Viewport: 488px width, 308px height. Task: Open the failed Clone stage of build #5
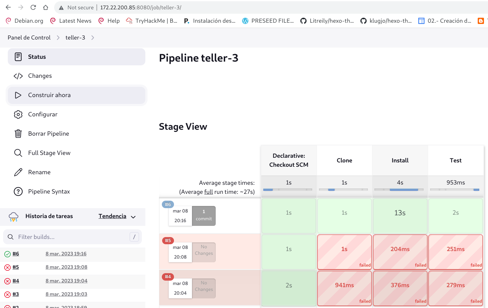[344, 252]
